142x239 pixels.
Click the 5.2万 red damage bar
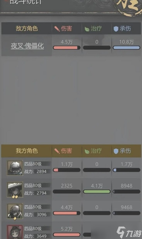[x=66, y=235]
